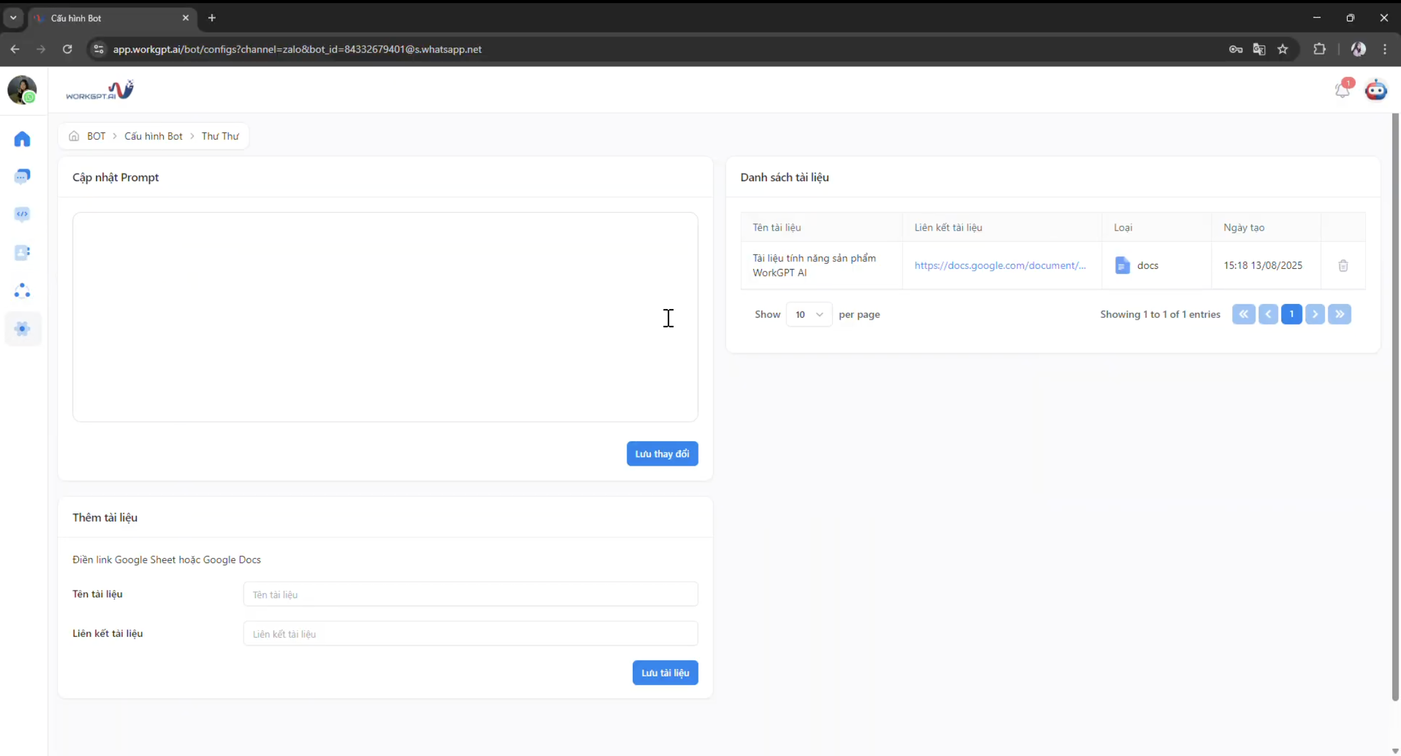Bookmark this page with the star icon

point(1282,50)
